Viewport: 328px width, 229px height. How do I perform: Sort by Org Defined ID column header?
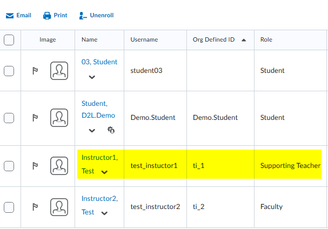tap(213, 39)
